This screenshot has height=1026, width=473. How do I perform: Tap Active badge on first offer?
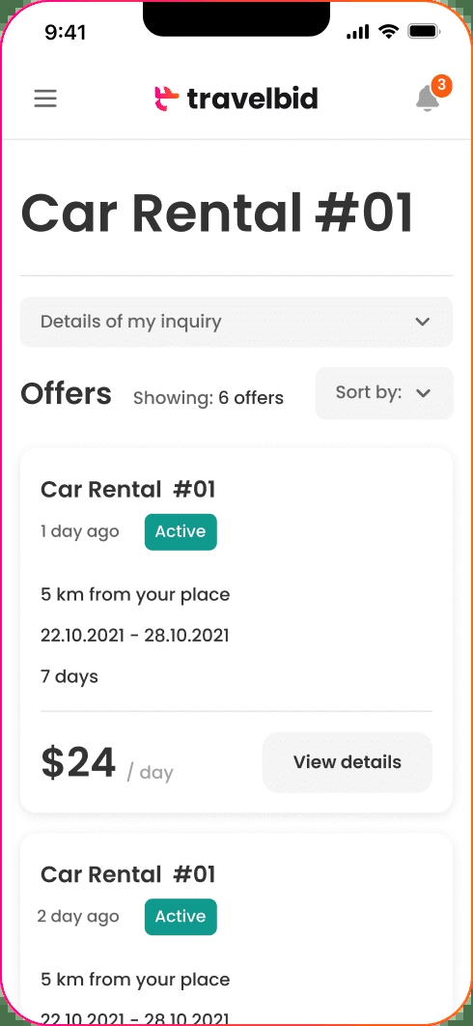click(181, 531)
